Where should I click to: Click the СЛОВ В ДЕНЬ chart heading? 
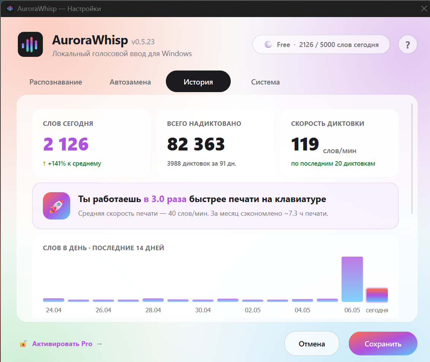pos(103,248)
